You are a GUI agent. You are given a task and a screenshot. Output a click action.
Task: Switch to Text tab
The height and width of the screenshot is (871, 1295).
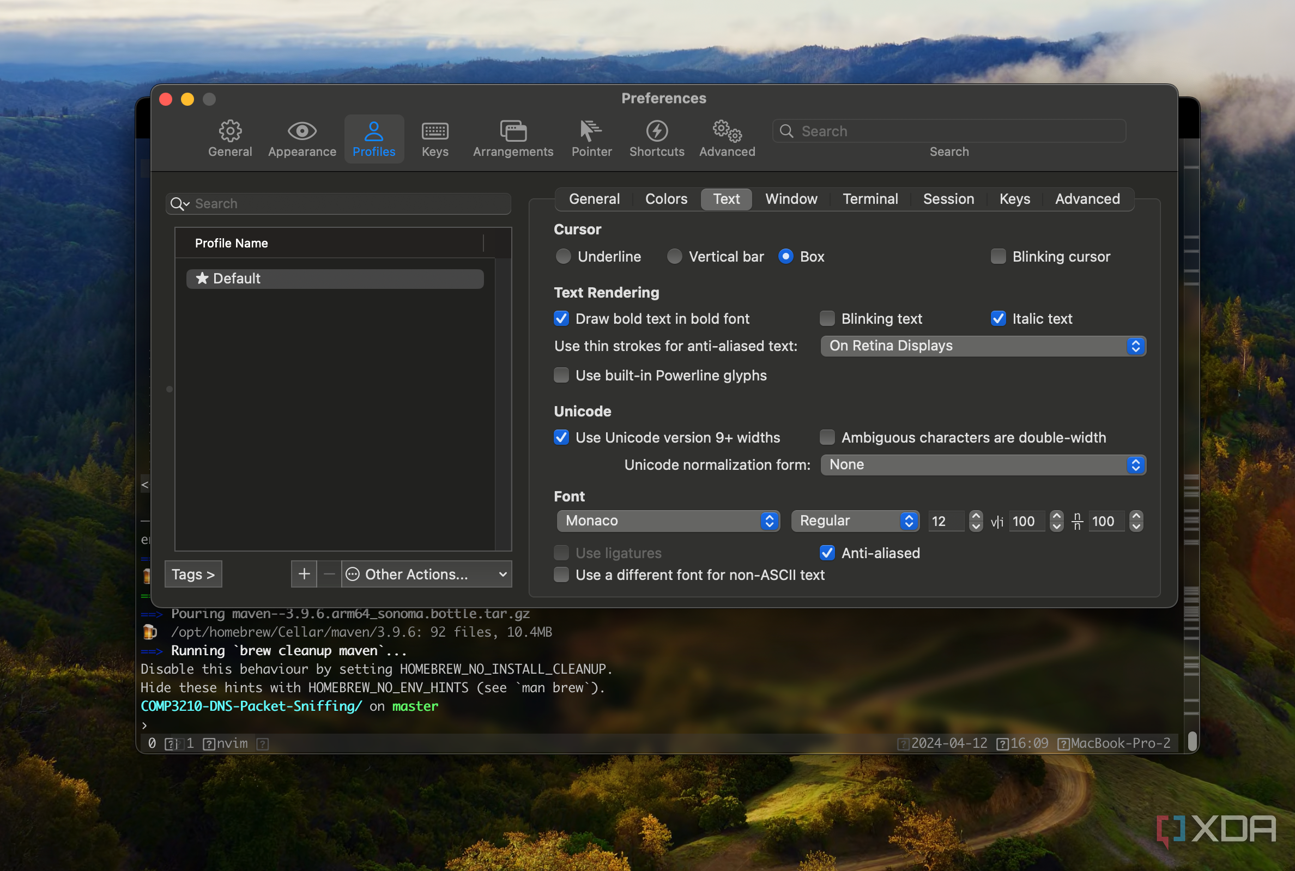[727, 199]
